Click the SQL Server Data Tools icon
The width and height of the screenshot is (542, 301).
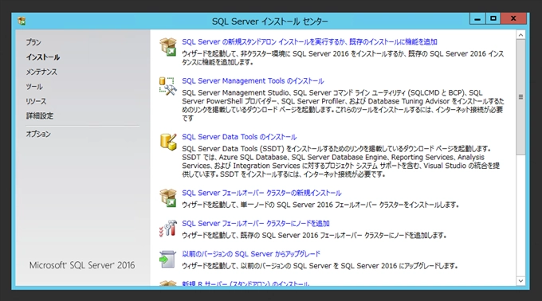[168, 142]
